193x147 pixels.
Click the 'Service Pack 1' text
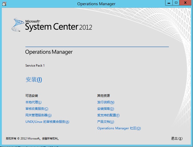tap(35, 66)
